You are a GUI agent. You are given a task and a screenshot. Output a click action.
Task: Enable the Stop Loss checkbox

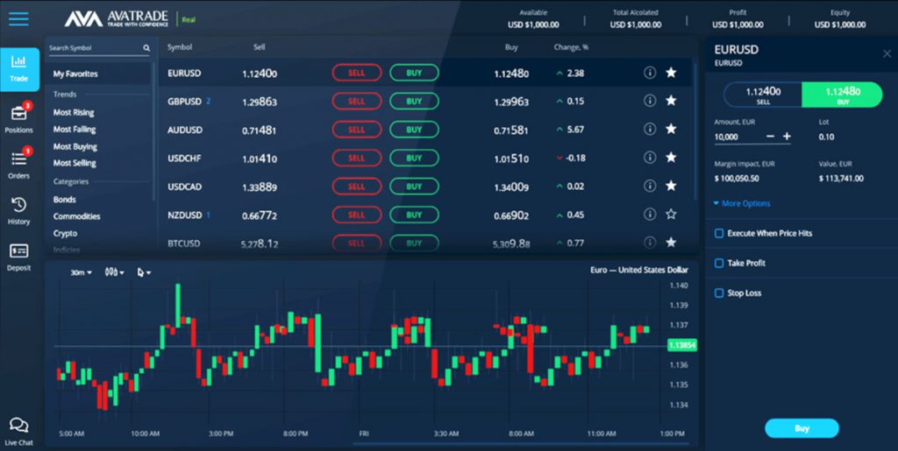point(719,292)
